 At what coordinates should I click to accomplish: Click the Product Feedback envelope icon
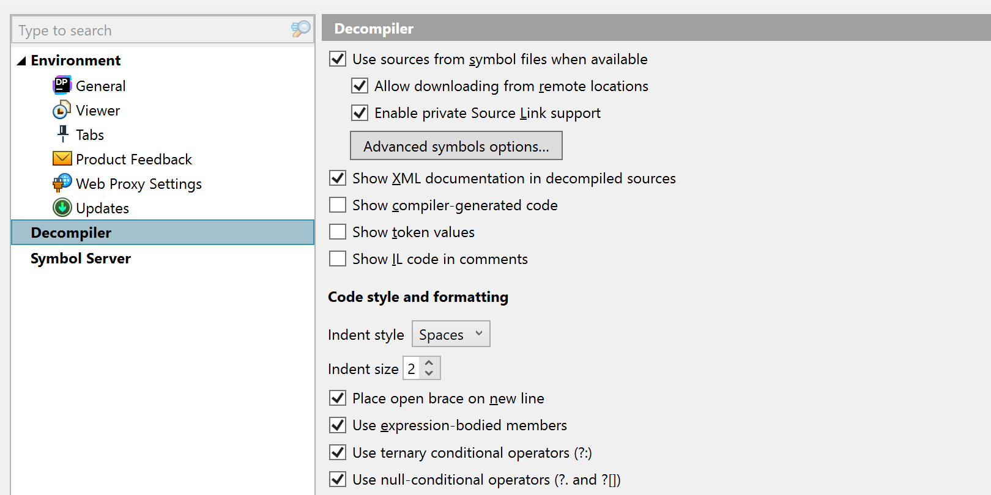coord(62,159)
